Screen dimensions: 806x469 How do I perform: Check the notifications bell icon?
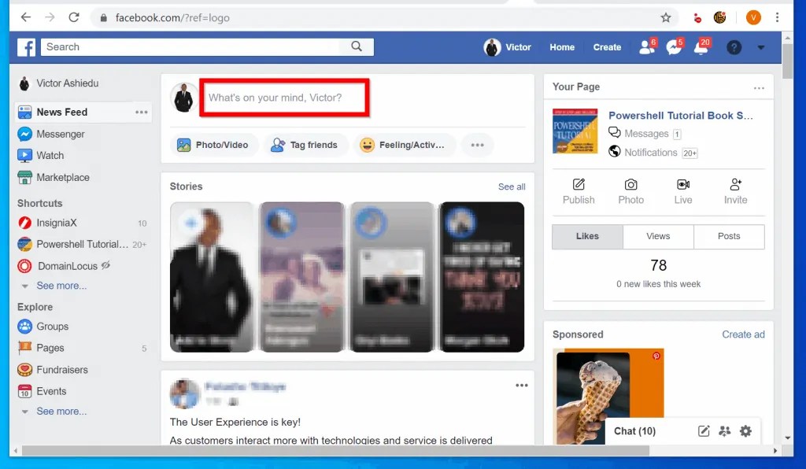700,47
